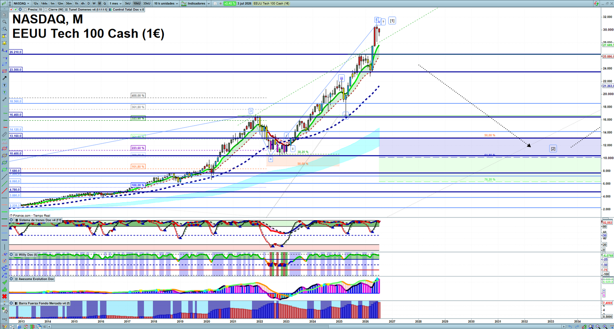Expand the Indicadores dropdown arrow
614x329 pixels.
point(209,3)
